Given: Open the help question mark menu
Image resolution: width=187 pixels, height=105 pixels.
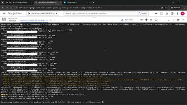Looking at the screenshot, I should 172,14.
